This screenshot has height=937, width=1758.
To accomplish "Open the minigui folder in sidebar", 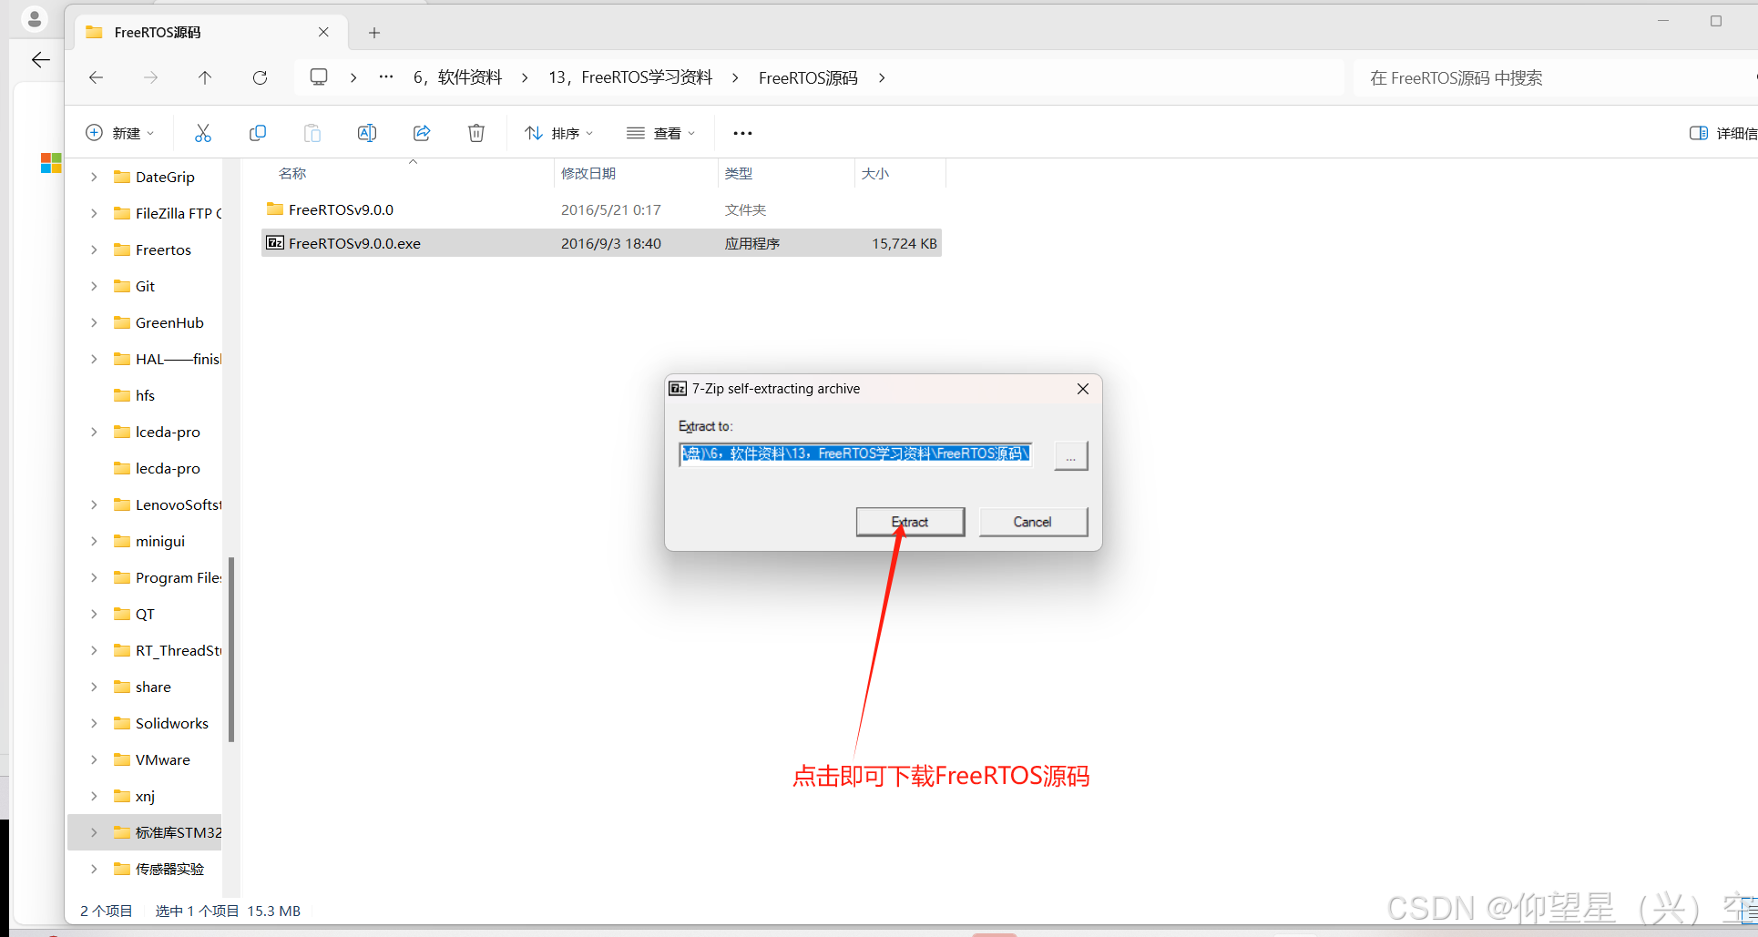I will pos(160,541).
